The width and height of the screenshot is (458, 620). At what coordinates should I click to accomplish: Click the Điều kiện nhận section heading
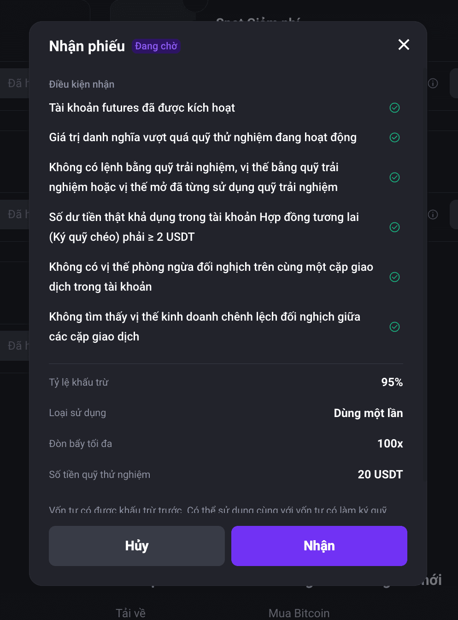(x=82, y=84)
